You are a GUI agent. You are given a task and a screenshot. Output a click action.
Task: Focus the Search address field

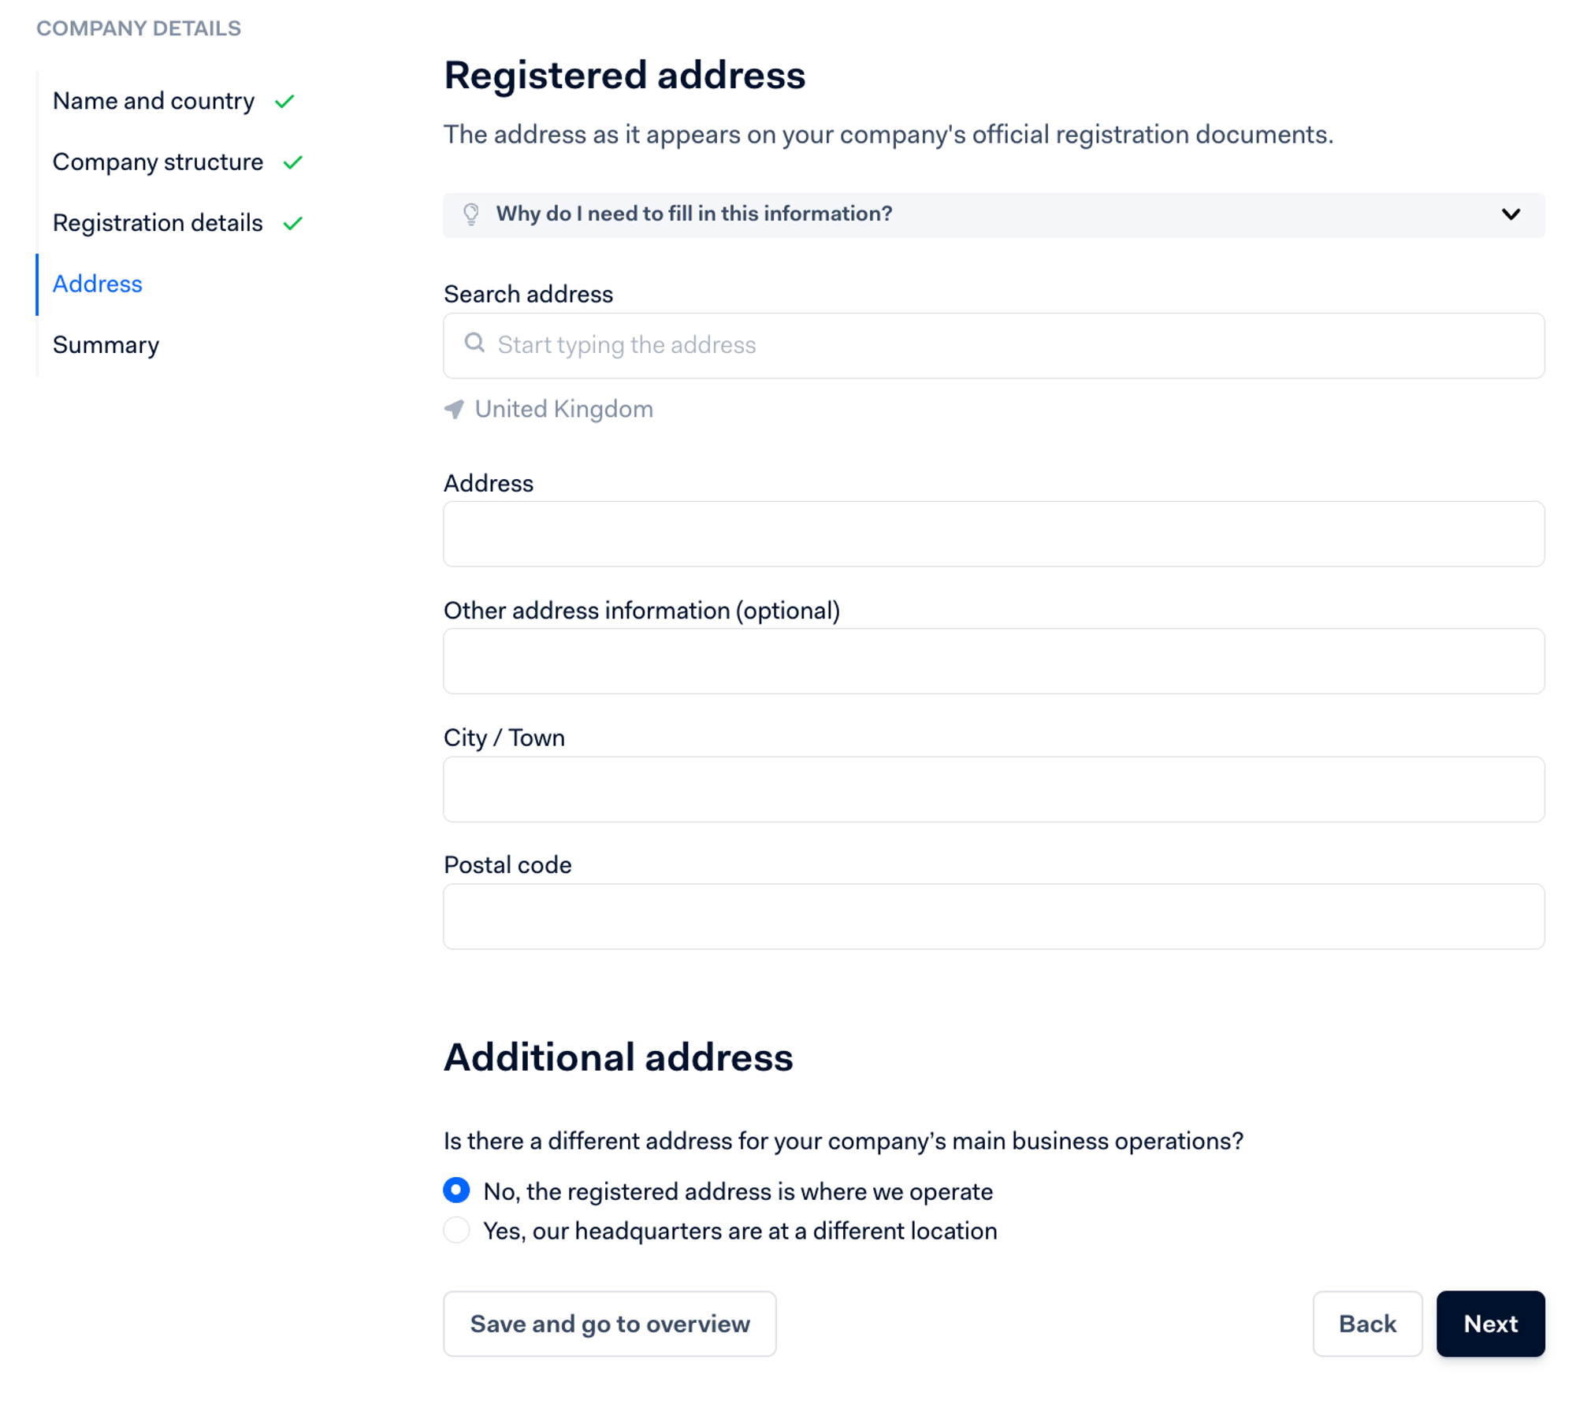coord(993,345)
